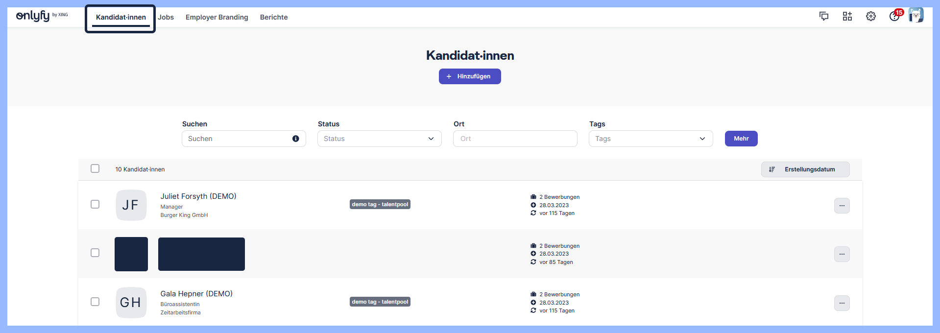Expand the Status filter dropdown
The height and width of the screenshot is (333, 940).
click(379, 139)
